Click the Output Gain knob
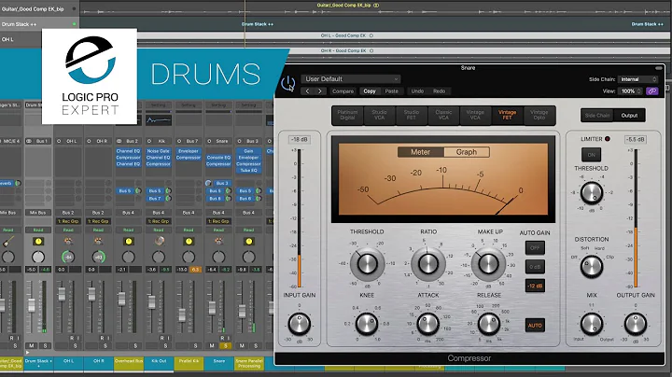 coord(636,324)
